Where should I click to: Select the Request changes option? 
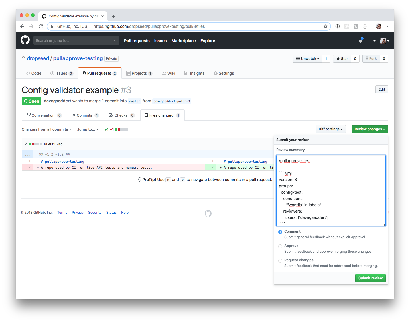click(x=280, y=260)
